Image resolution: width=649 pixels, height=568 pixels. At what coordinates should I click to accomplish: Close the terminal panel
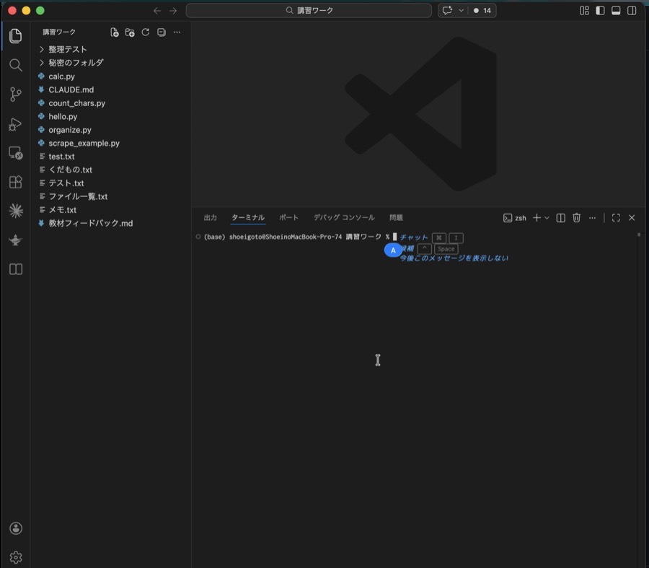pyautogui.click(x=632, y=218)
